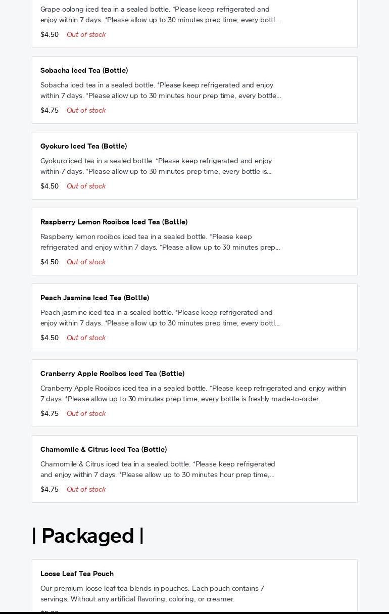The width and height of the screenshot is (389, 614).
Task: Click the Peach jasmine description text
Action: tap(160, 318)
